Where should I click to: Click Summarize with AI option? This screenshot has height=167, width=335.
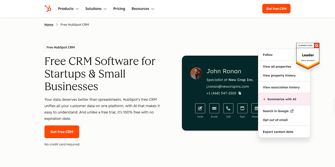[284, 99]
